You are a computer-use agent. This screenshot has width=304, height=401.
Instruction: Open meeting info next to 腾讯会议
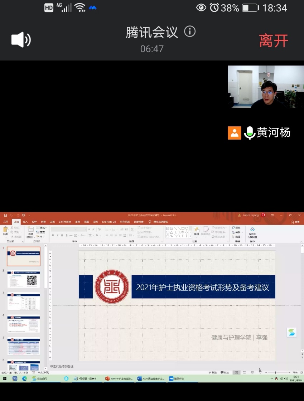click(x=190, y=32)
